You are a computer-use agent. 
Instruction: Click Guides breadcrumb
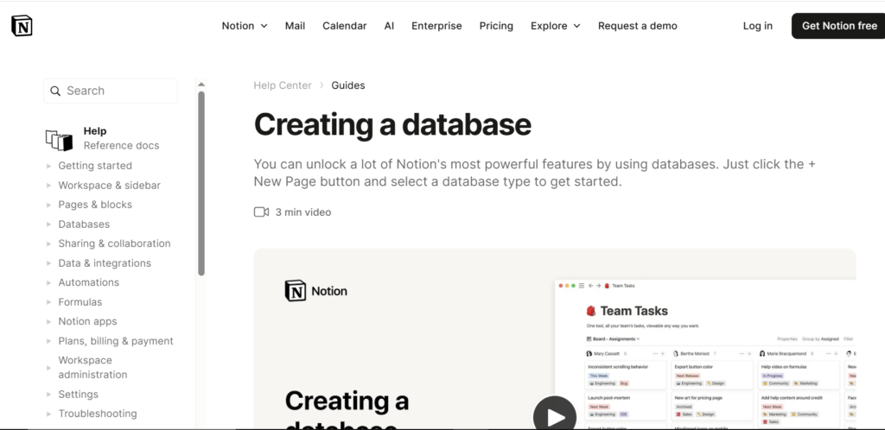tap(347, 85)
